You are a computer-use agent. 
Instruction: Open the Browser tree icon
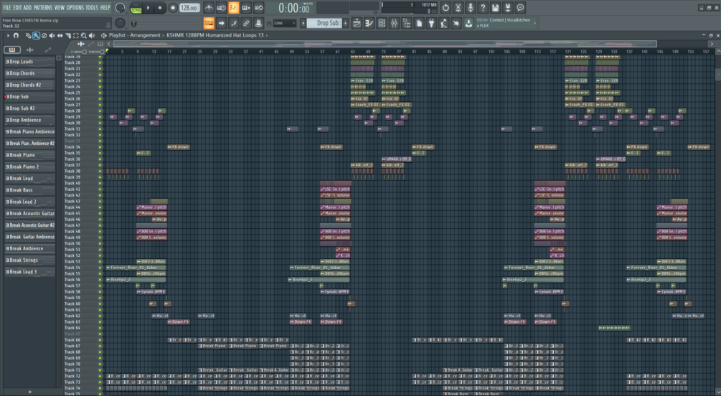tap(407, 23)
